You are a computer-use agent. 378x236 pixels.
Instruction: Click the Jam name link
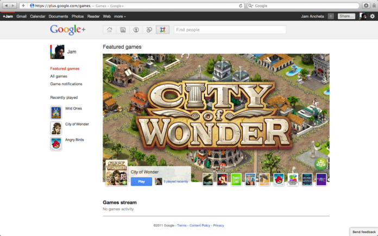pyautogui.click(x=72, y=52)
